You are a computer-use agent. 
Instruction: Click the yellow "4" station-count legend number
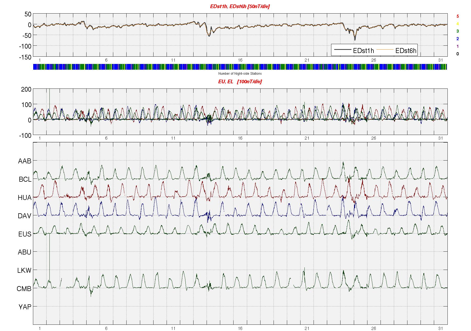pos(457,24)
